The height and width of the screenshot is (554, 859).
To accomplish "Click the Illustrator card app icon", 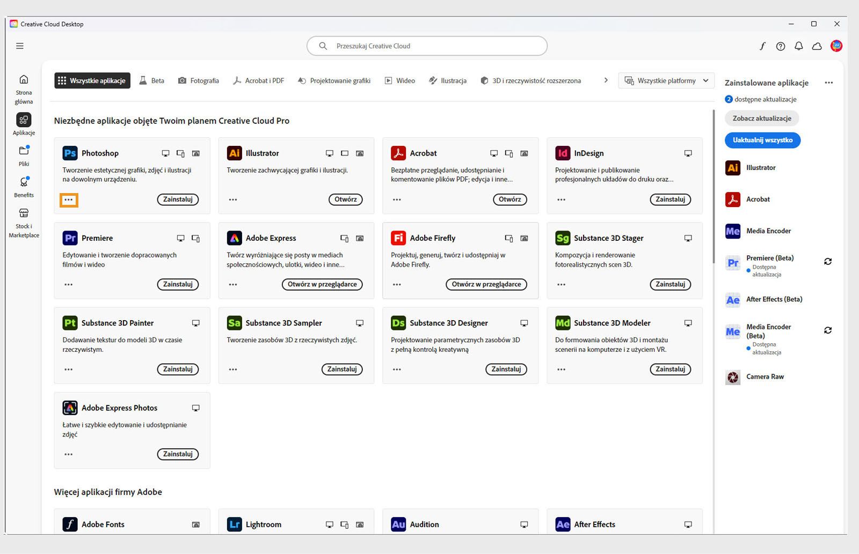I will click(x=234, y=153).
